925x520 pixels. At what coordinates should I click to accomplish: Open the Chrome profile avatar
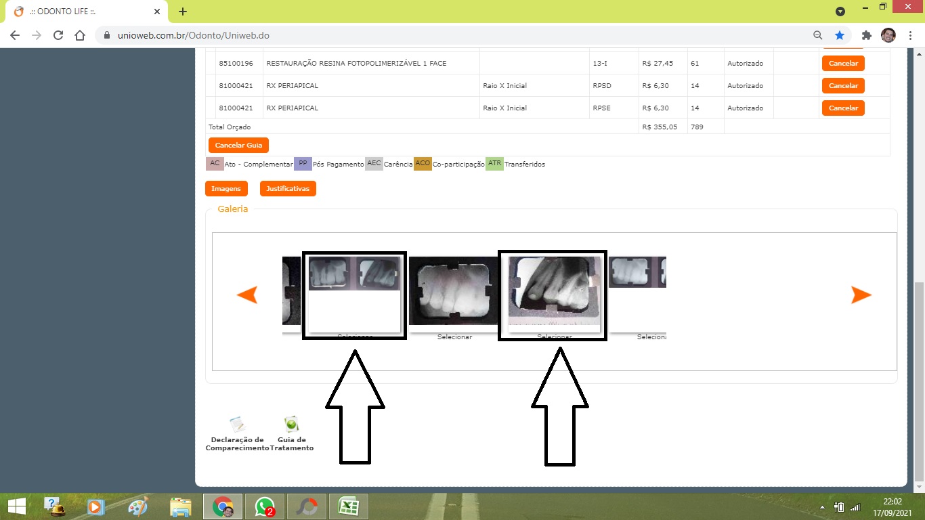pyautogui.click(x=888, y=35)
